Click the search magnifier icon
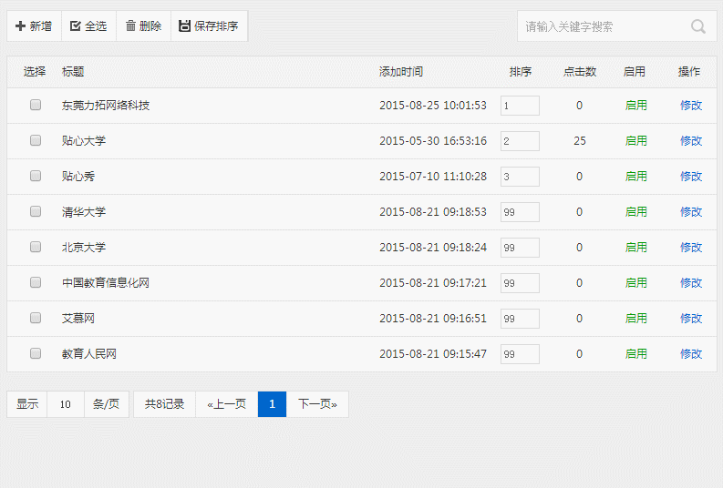Viewport: 723px width, 488px height. [698, 26]
